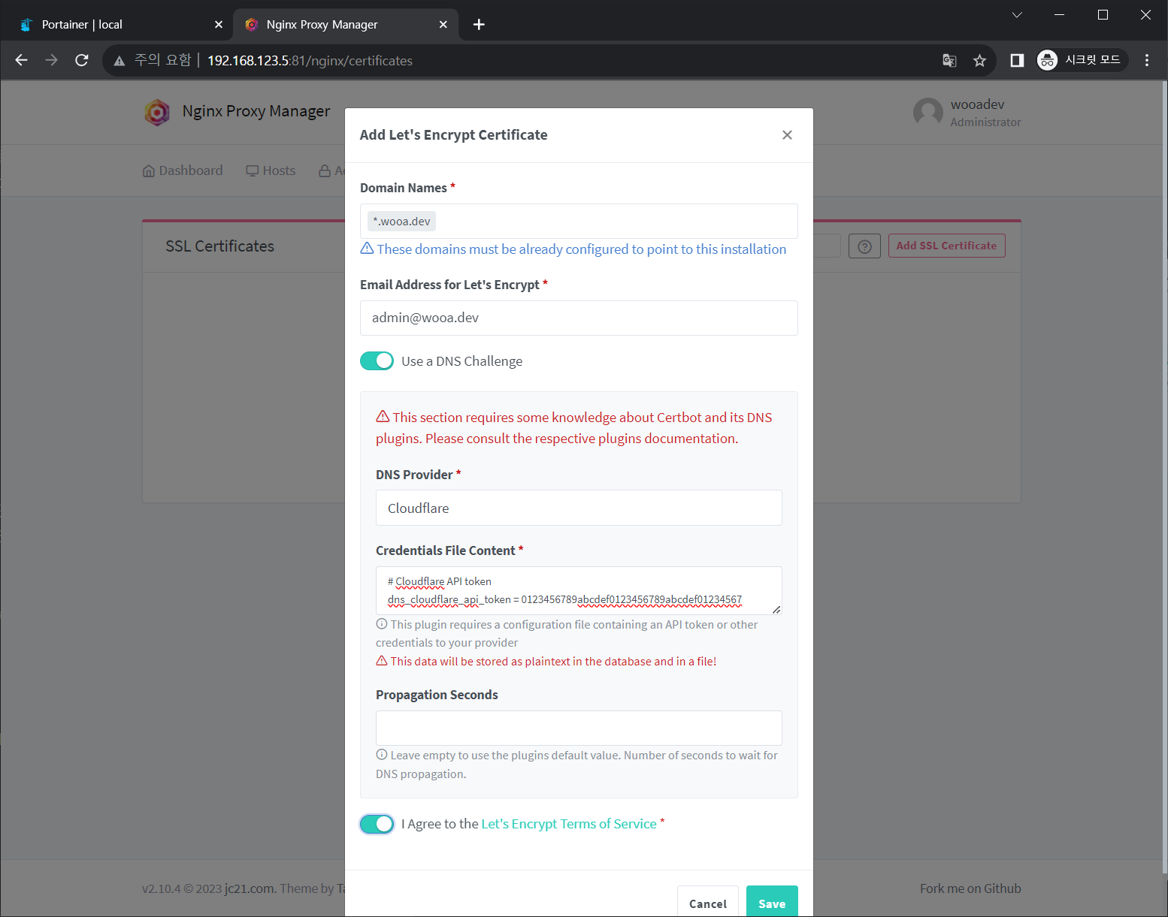This screenshot has width=1168, height=917.
Task: Click the not-secure warning icon in address bar
Action: pyautogui.click(x=120, y=61)
